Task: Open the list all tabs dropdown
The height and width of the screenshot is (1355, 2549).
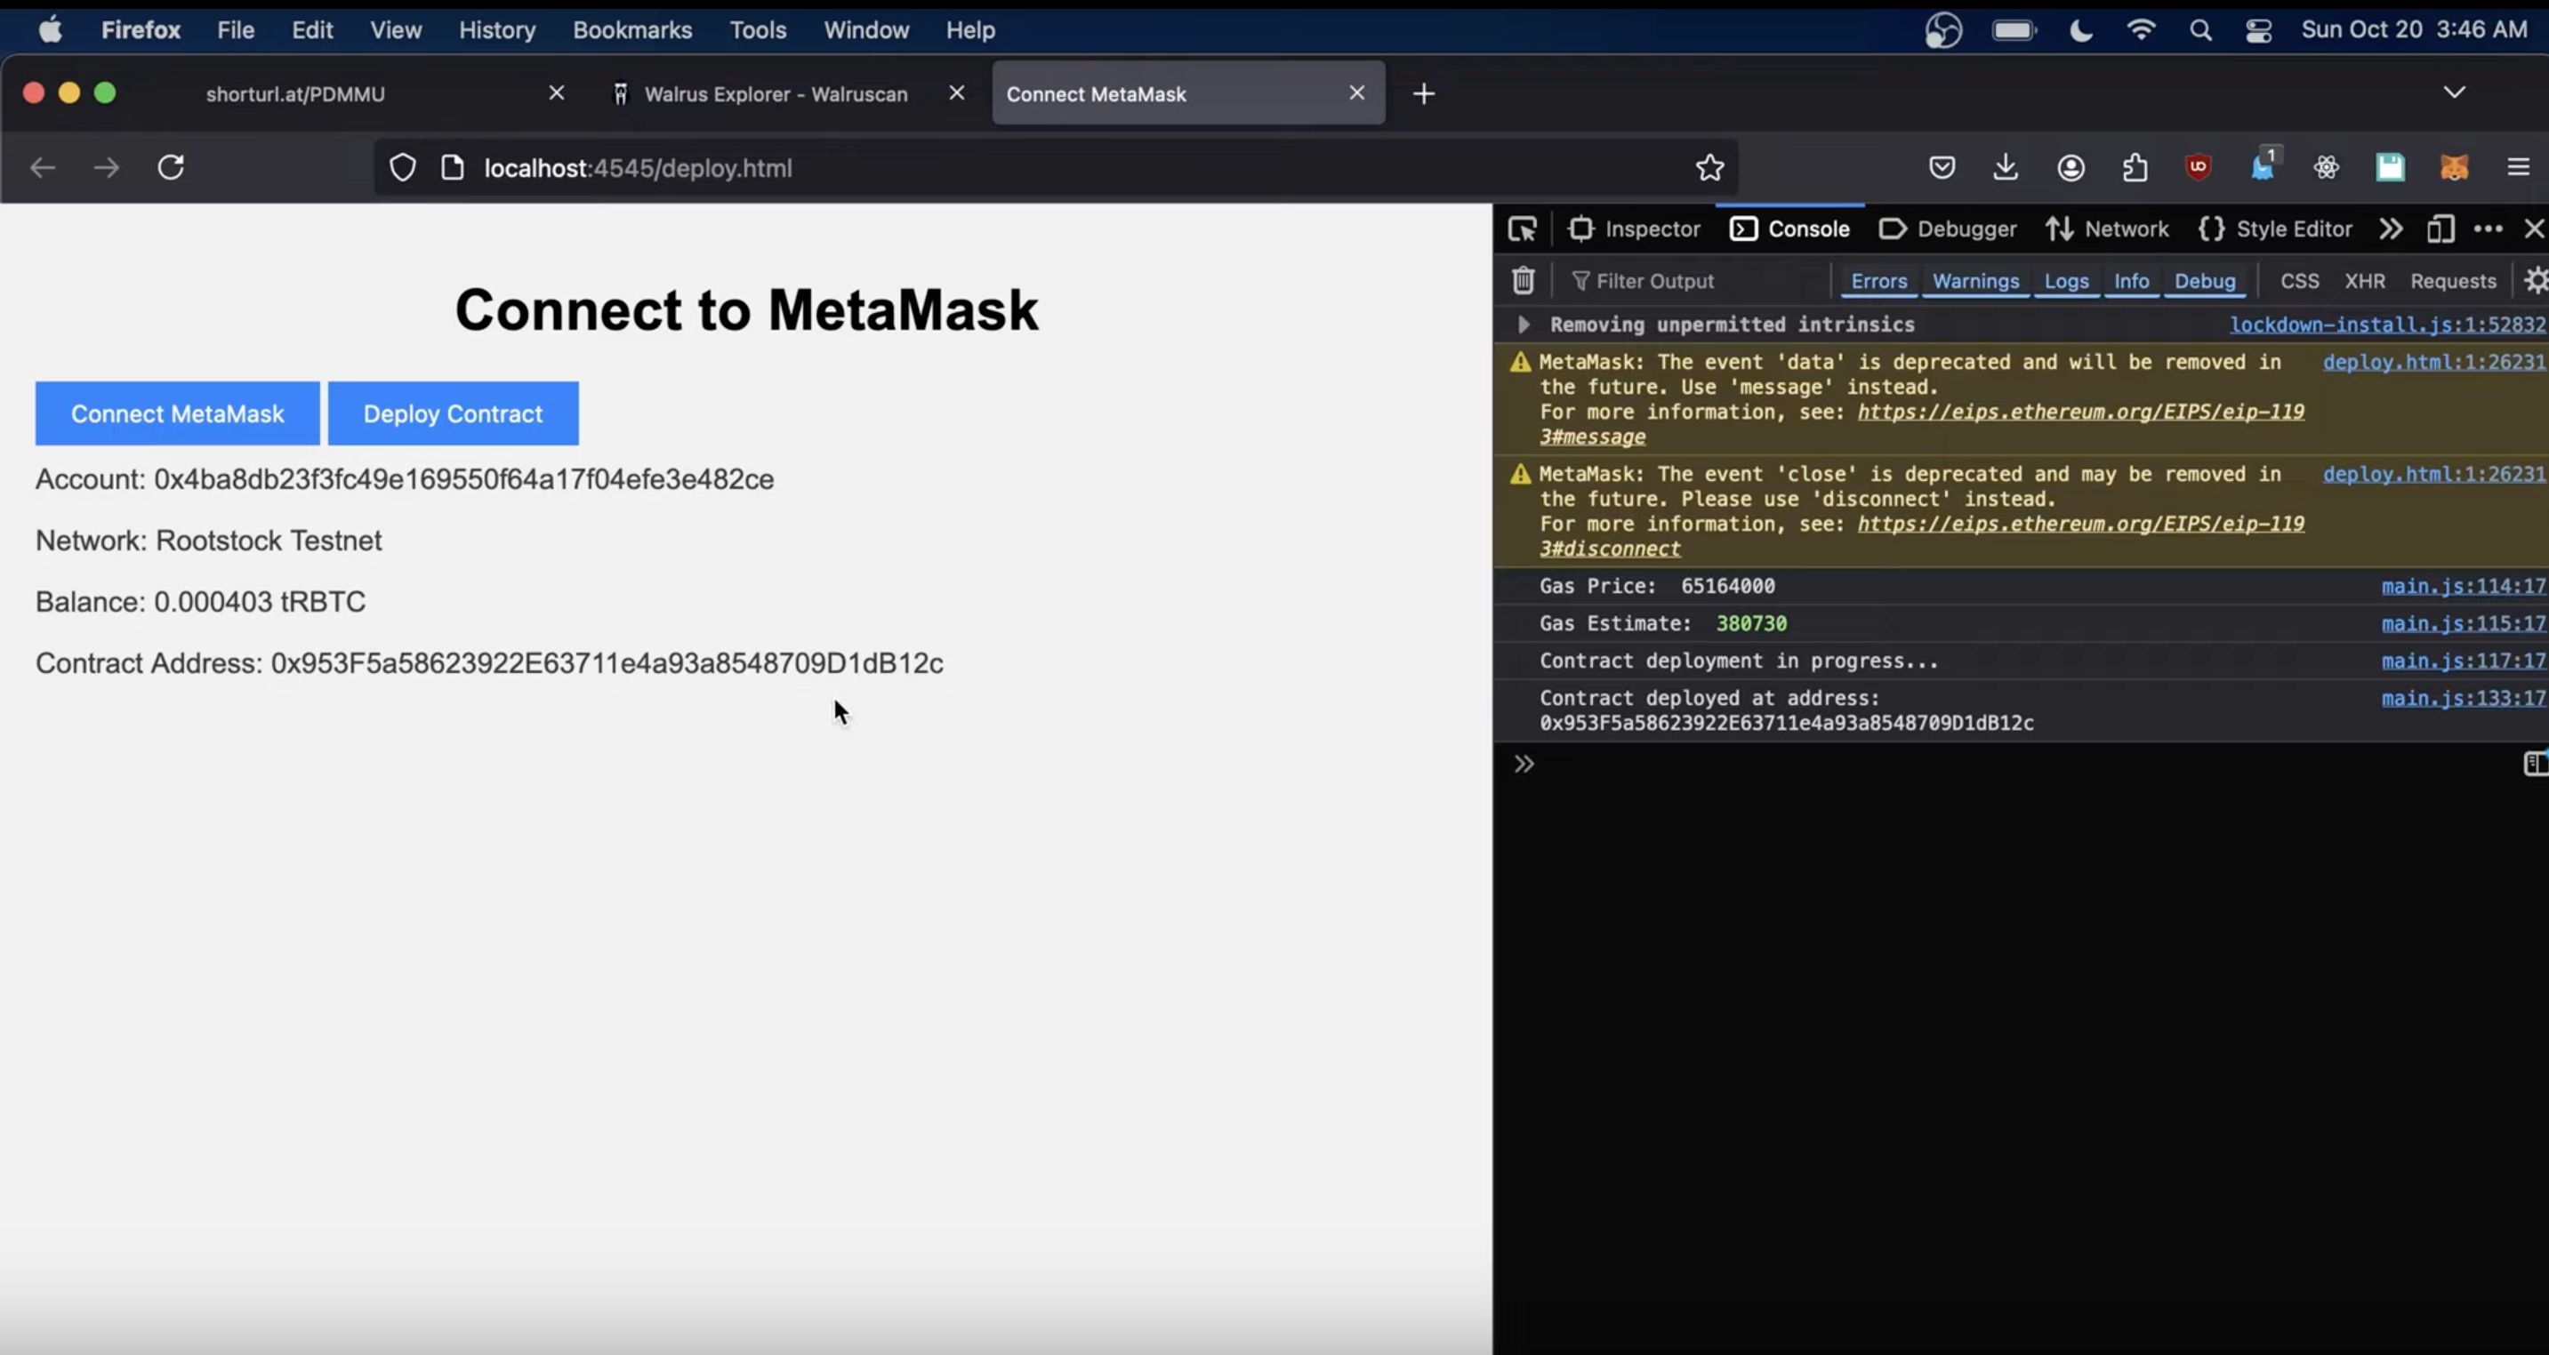Action: [x=2454, y=92]
